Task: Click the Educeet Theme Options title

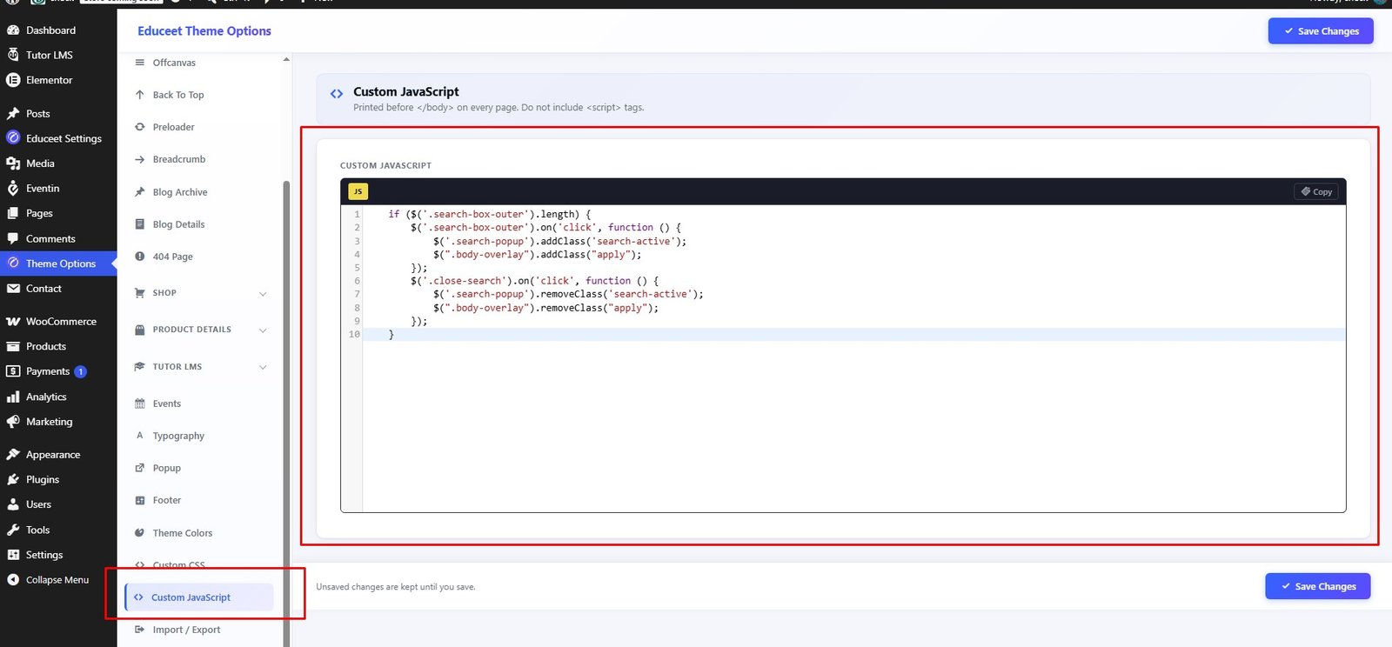Action: tap(204, 31)
